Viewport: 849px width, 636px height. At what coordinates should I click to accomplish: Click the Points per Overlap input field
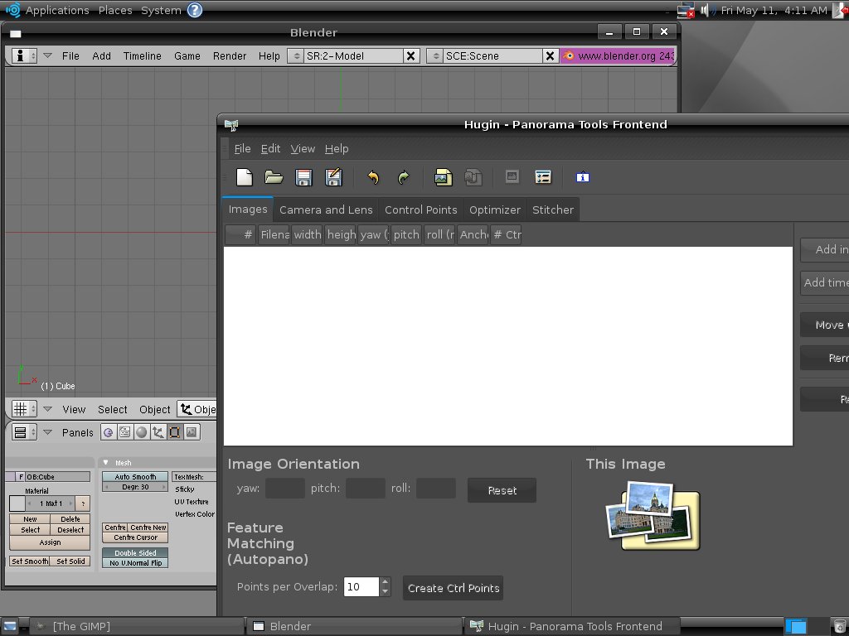point(361,587)
